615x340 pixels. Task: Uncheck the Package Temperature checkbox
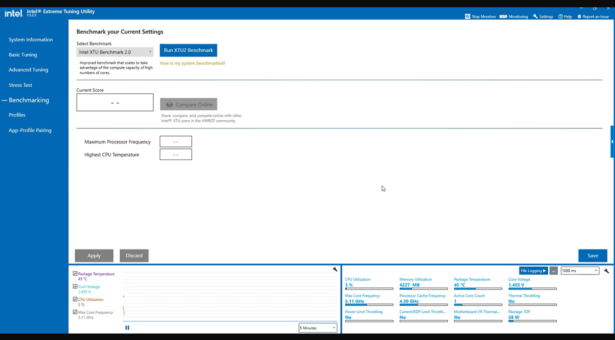pos(75,274)
